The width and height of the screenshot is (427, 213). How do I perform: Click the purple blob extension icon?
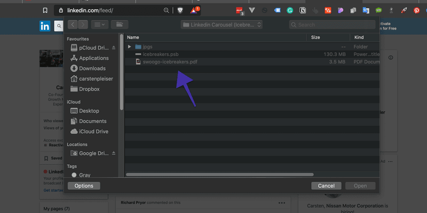click(x=341, y=10)
